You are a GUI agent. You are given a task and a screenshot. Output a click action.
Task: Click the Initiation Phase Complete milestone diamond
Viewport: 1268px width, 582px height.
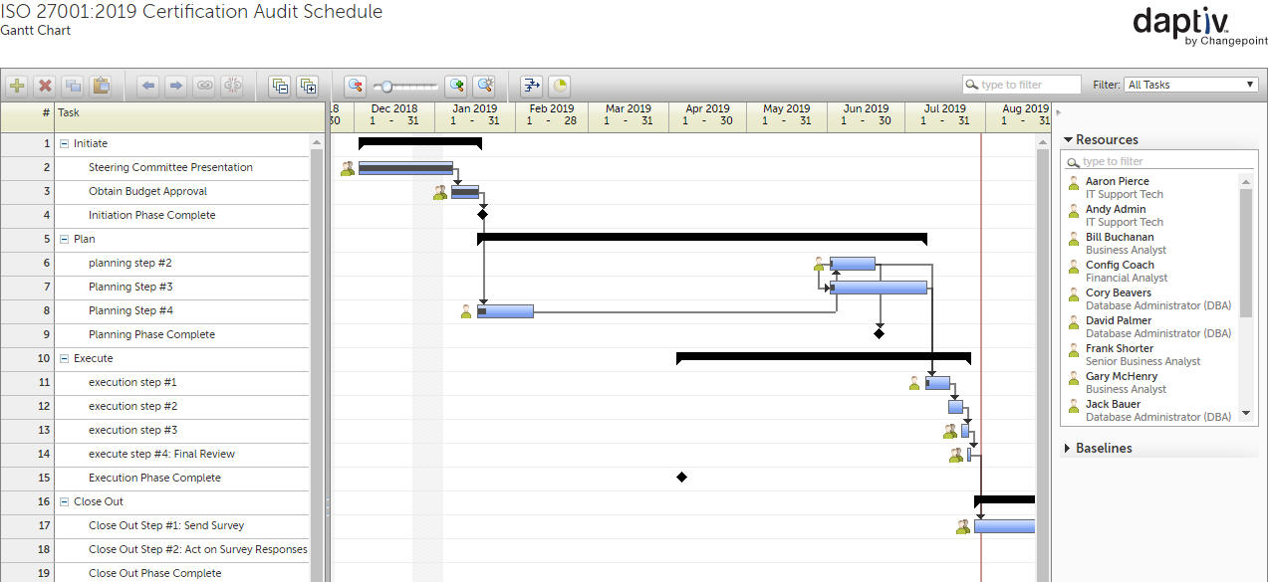point(482,214)
